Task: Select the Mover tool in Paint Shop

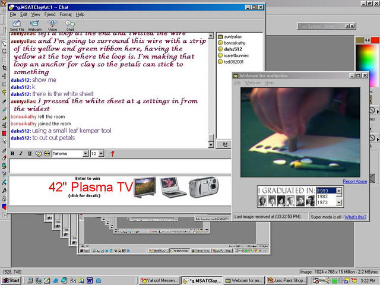Action: tap(4, 76)
